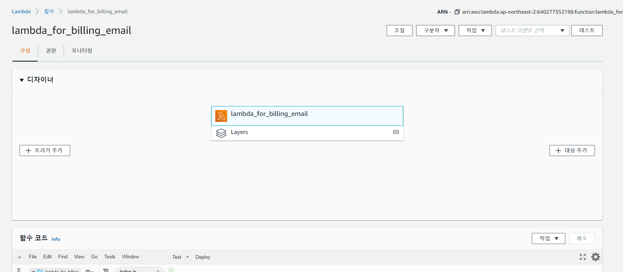Open the Info link beside 함수 코드
623x272 pixels.
point(56,239)
